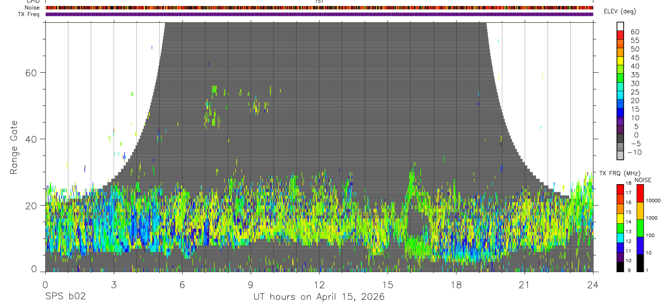Click the black swatch of TX FRQ scale
This screenshot has height=308, width=667.
point(620,267)
